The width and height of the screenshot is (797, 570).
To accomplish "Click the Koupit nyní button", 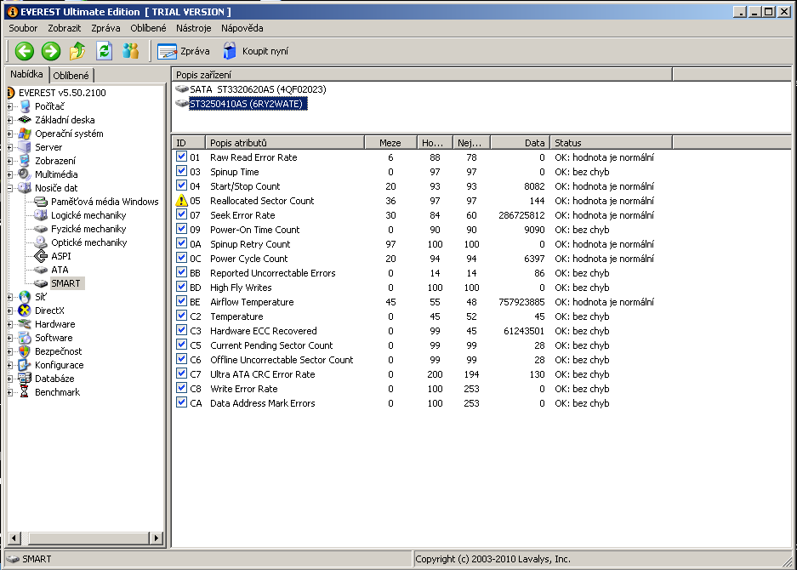I will (x=255, y=51).
